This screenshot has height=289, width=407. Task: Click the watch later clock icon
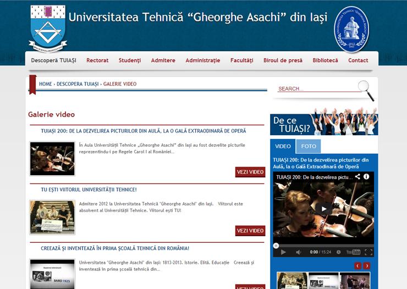tap(338, 252)
